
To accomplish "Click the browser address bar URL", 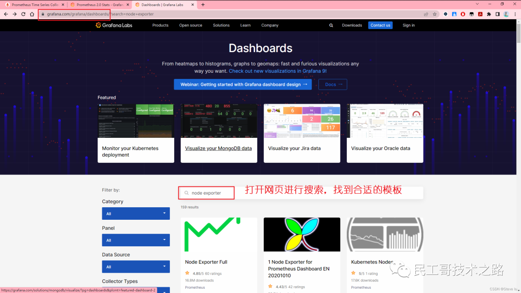I will click(x=100, y=14).
